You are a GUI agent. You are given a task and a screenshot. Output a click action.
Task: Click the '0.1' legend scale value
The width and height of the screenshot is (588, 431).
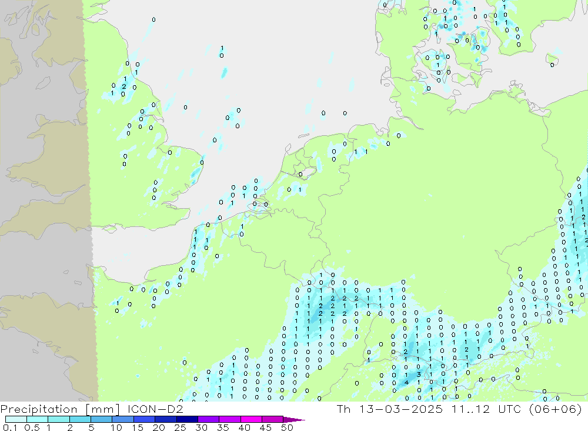pos(10,427)
